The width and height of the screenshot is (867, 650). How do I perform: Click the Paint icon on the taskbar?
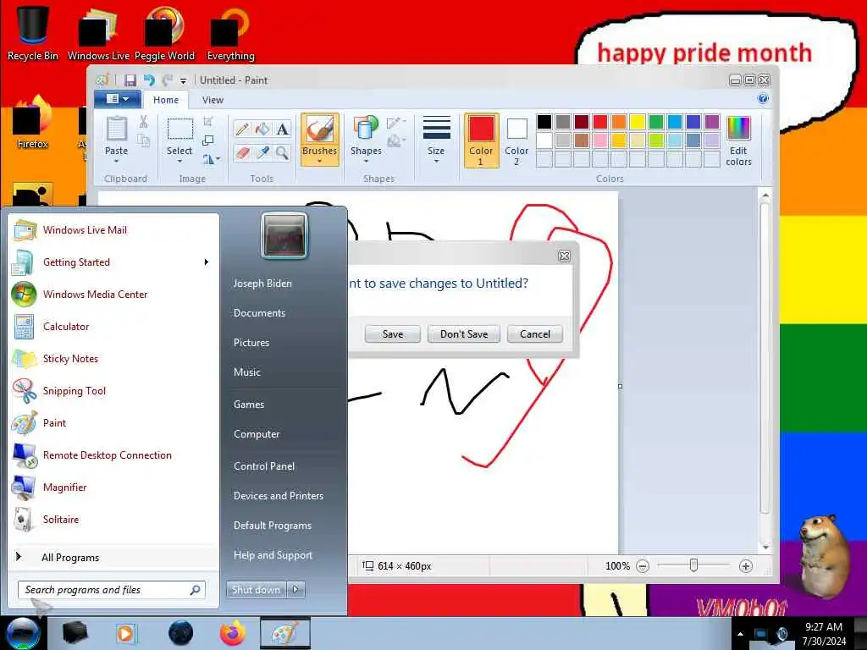(x=284, y=633)
